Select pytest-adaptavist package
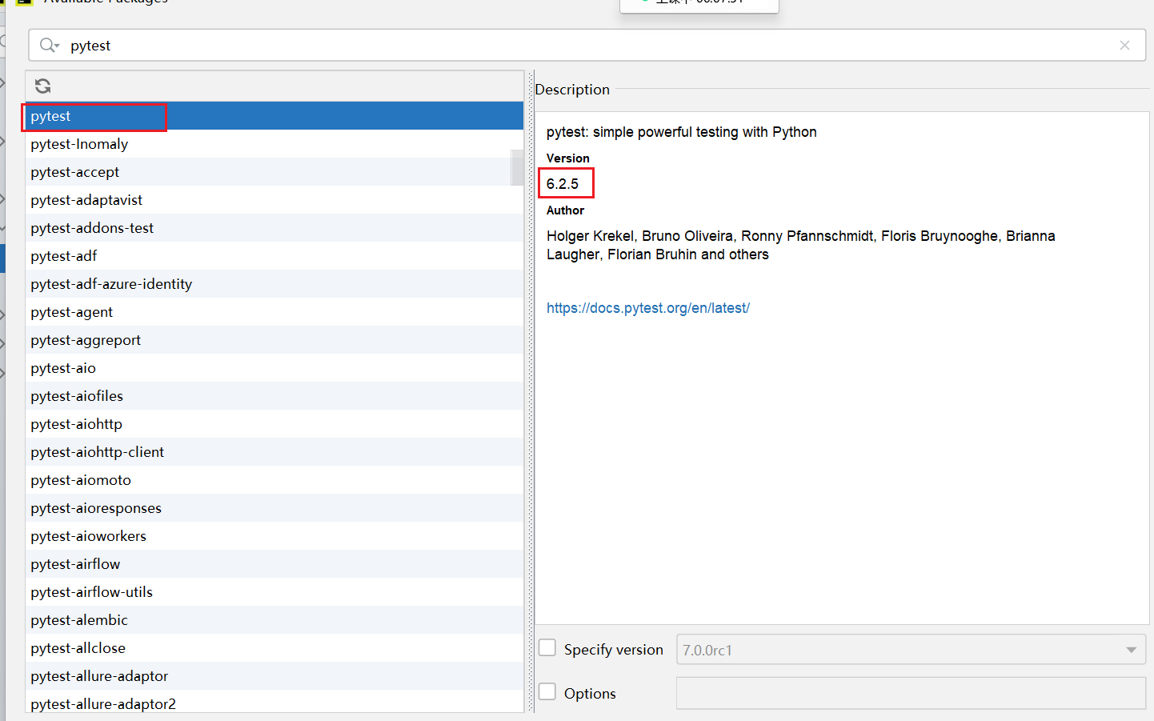The width and height of the screenshot is (1154, 721). (274, 200)
